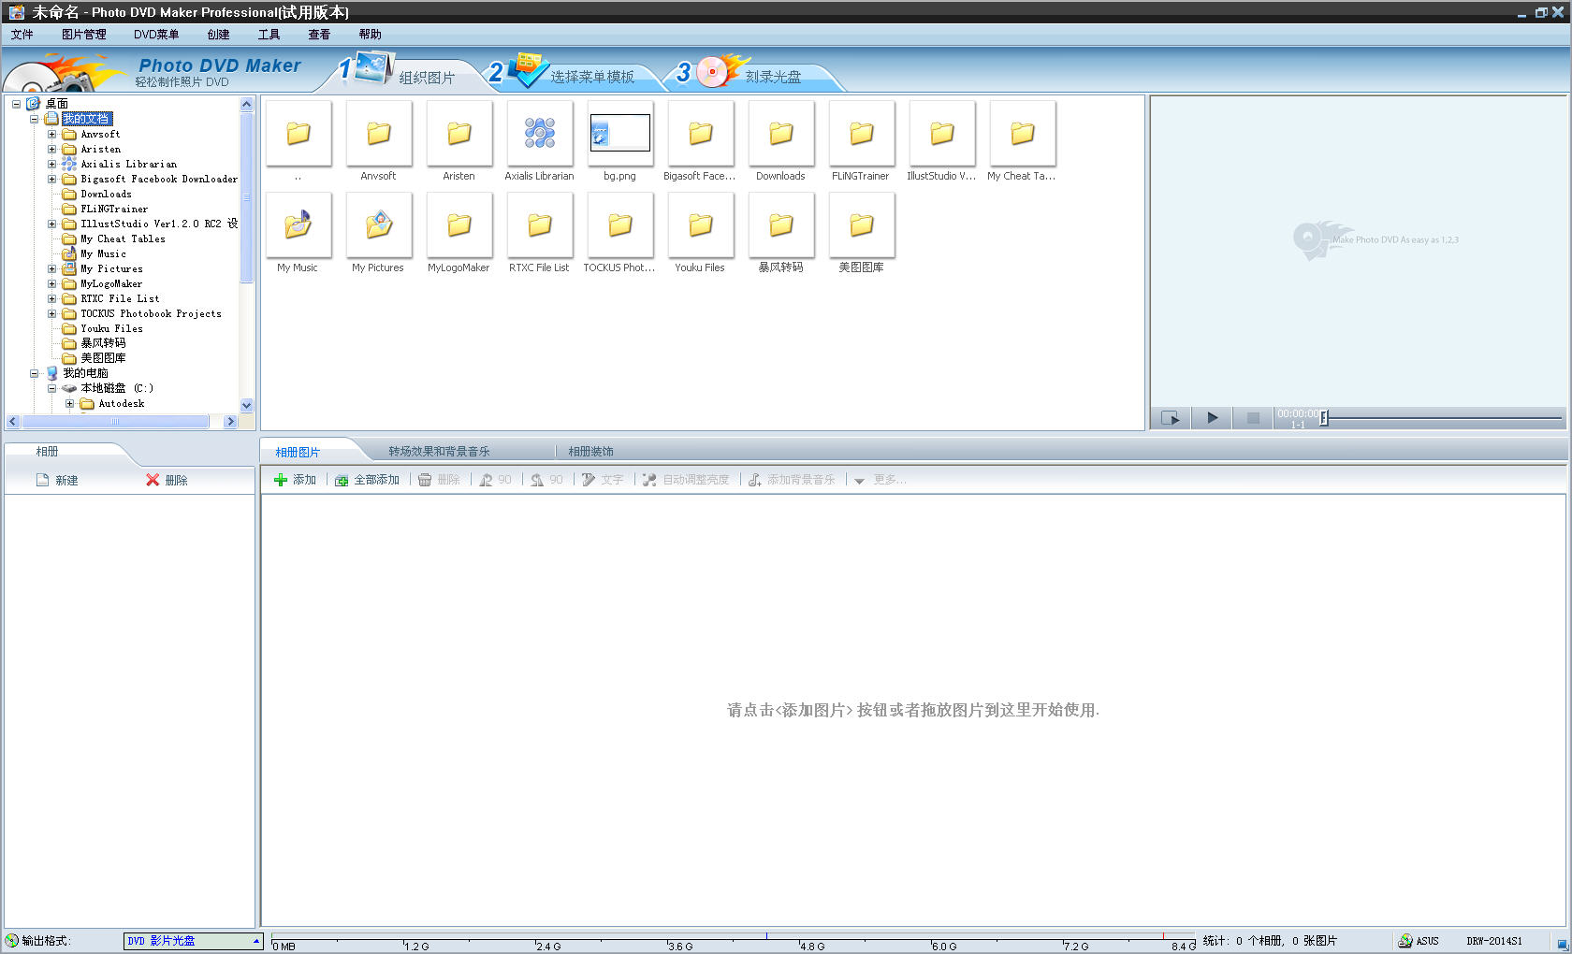This screenshot has width=1572, height=954.
Task: Collapse the 我的文档 tree node
Action: point(35,119)
